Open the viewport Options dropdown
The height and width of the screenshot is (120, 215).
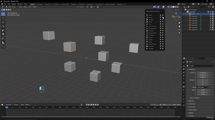pyautogui.click(x=177, y=10)
